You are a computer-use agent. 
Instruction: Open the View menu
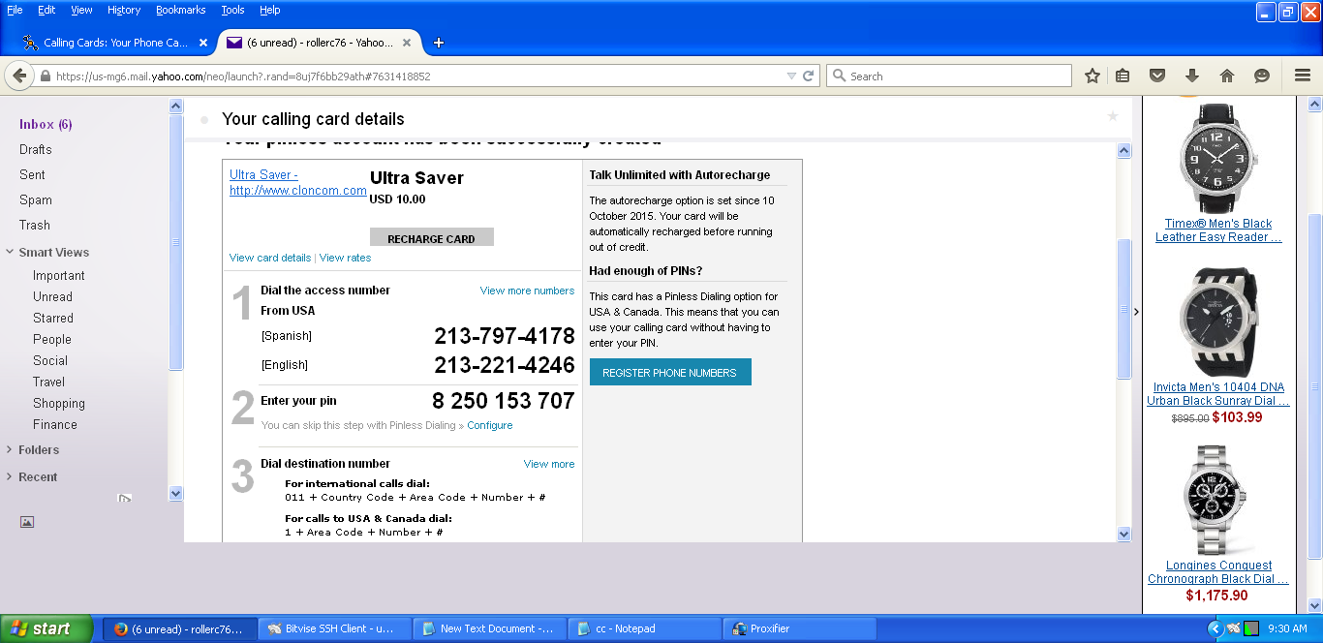click(82, 10)
